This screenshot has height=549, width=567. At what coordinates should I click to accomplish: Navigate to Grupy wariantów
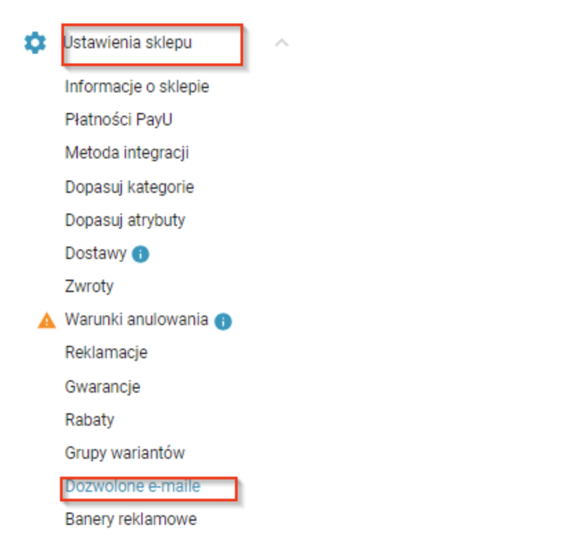tap(125, 453)
